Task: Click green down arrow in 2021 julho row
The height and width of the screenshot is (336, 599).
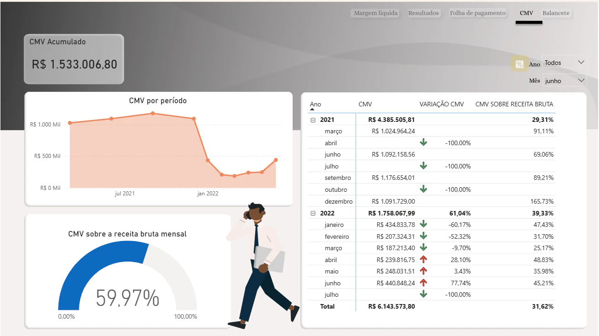Action: pos(423,166)
